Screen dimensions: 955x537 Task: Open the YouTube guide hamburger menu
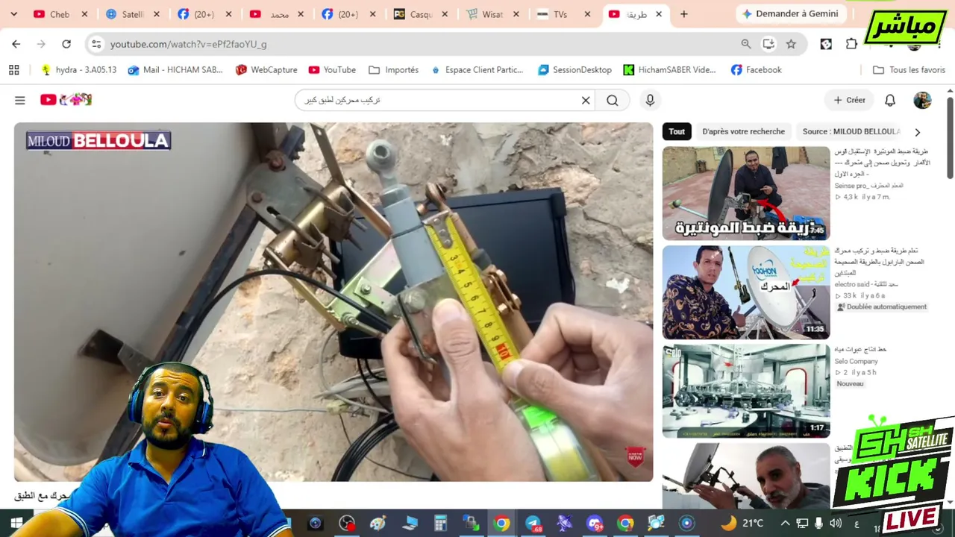pos(20,100)
